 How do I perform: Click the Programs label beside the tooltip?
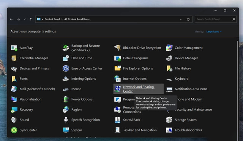[x=129, y=99]
